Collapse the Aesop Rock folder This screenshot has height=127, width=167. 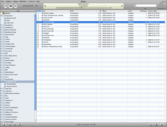tap(1, 16)
